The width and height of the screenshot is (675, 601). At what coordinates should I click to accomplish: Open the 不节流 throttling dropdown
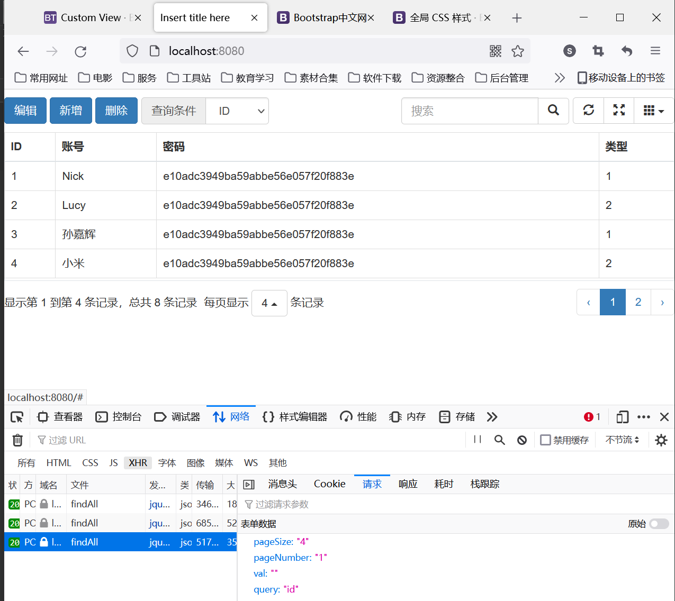(622, 440)
